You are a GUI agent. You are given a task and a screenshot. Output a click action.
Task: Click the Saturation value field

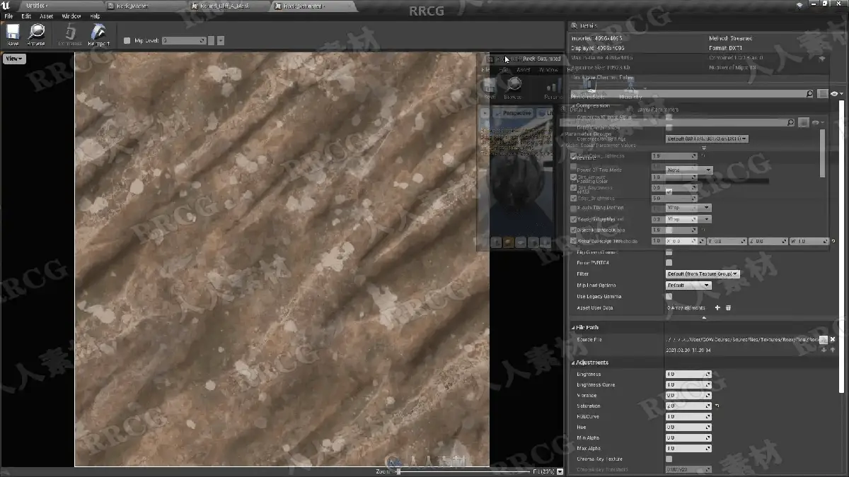coord(688,406)
